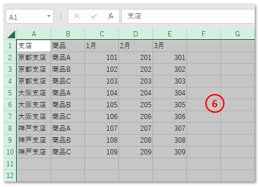The image size is (259, 187).
Task: Select column C header
Action: pos(102,34)
